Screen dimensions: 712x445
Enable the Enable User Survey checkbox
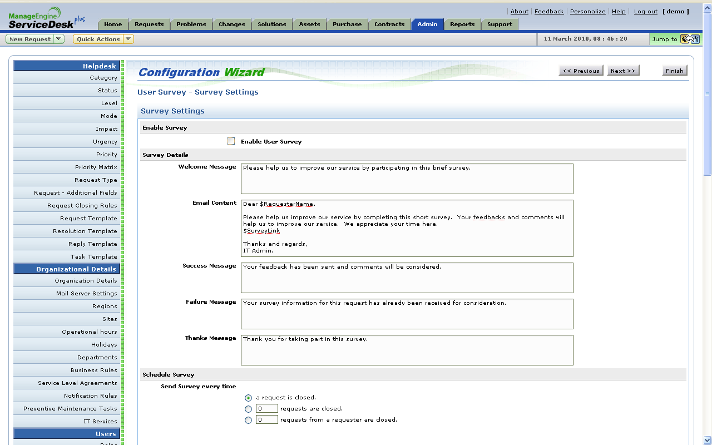point(231,141)
